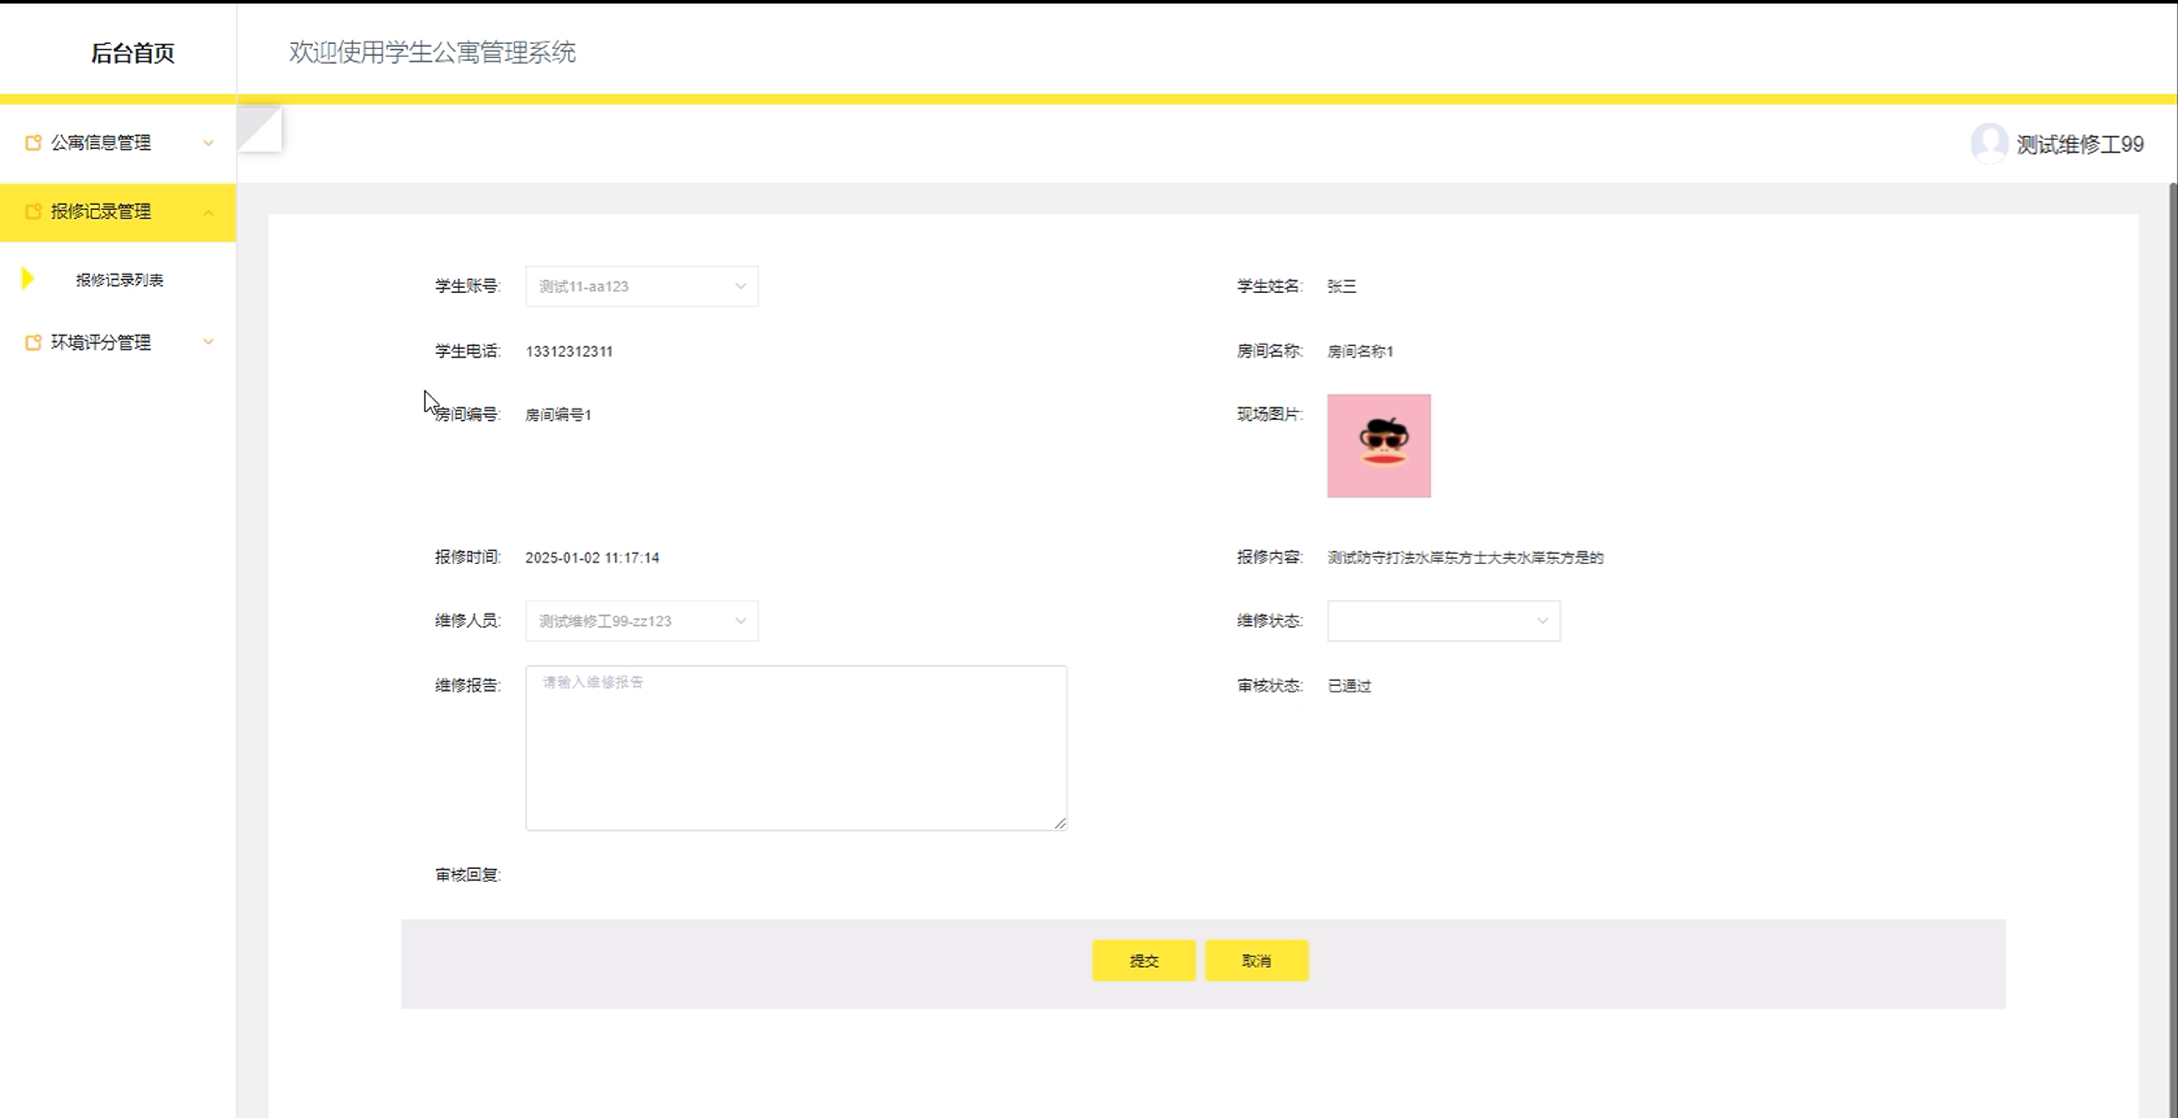The image size is (2178, 1118).
Task: Expand the 环境评分管理 chevron
Action: coord(208,342)
